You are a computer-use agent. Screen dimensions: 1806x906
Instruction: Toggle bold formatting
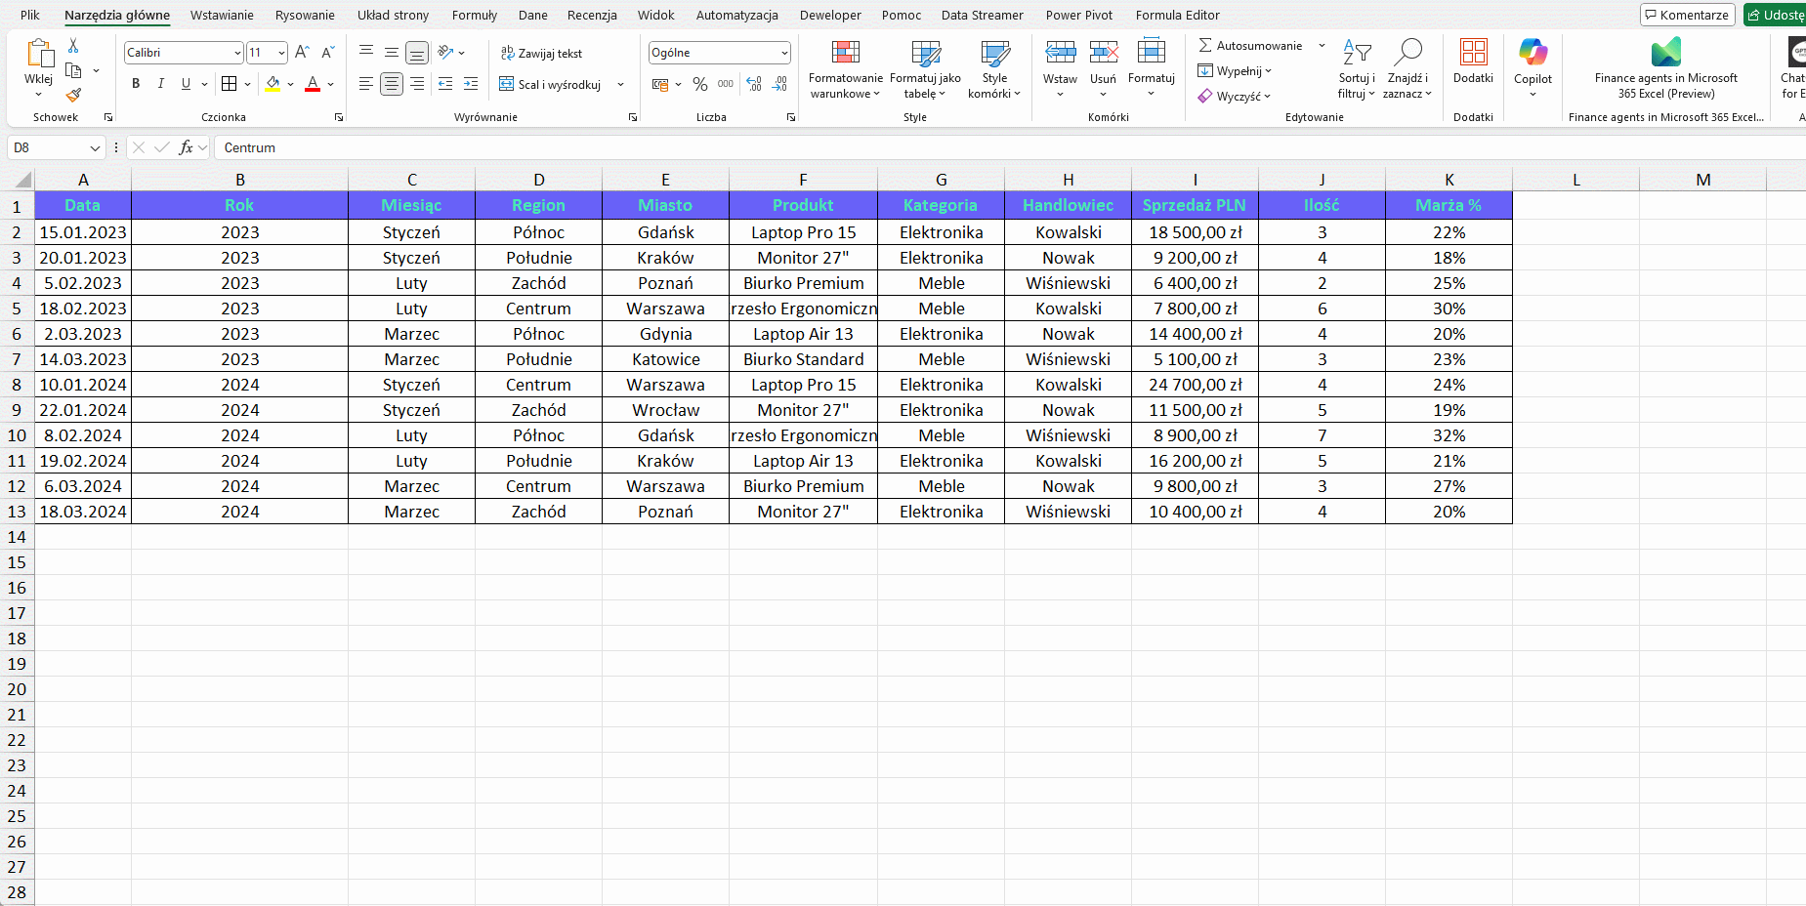pyautogui.click(x=136, y=84)
